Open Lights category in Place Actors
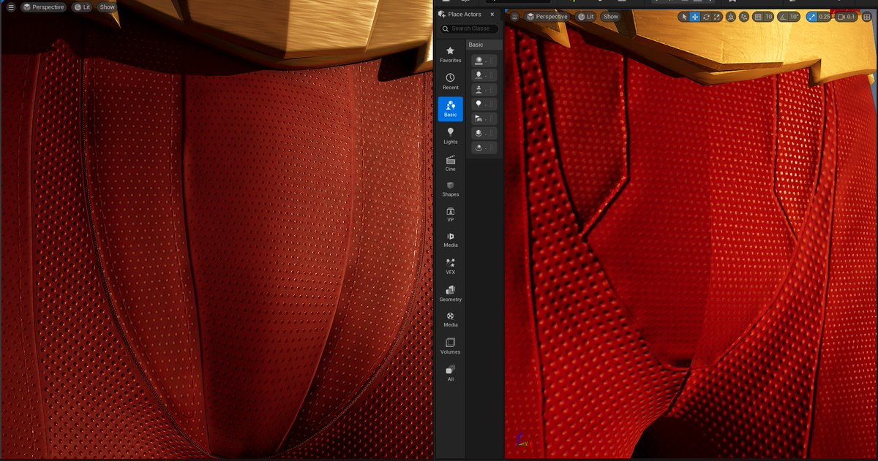Viewport: 878px width, 461px height. [450, 136]
